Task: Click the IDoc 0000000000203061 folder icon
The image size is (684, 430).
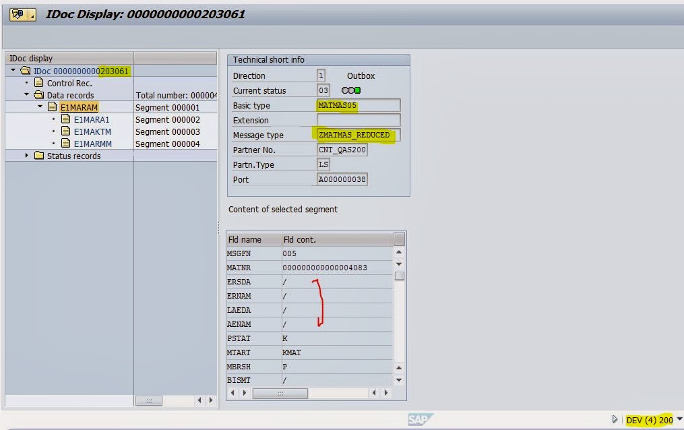Action: click(26, 71)
